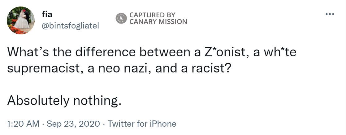Click the 1:20 AM timestamp
Screen dimensions: 346x135
[x=23, y=124]
